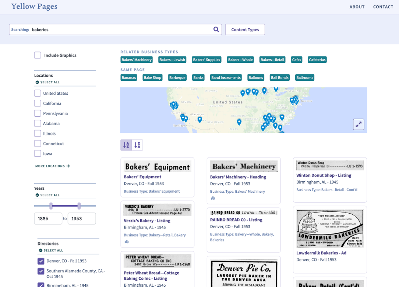This screenshot has width=399, height=287.
Task: Select Bakers—Whole tag
Action: pos(240,59)
